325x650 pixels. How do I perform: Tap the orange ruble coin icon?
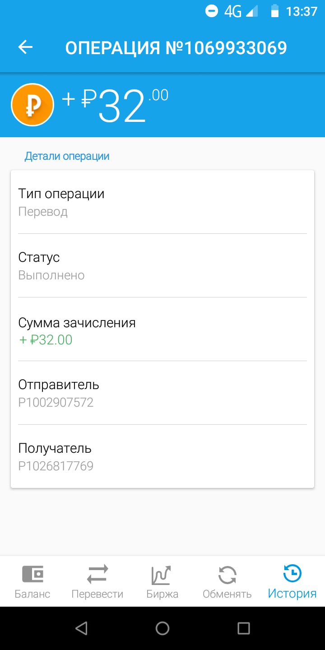pyautogui.click(x=32, y=105)
